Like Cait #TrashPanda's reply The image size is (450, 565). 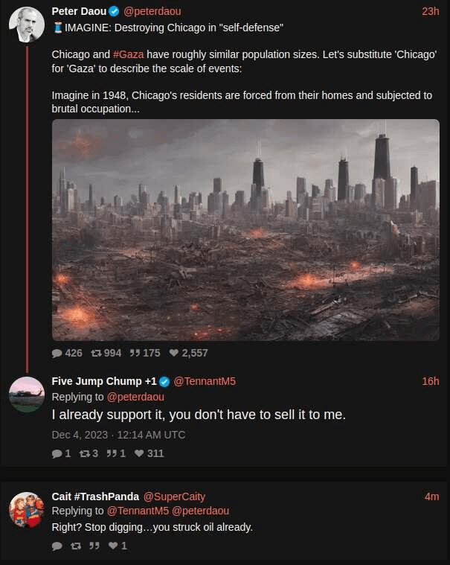click(113, 546)
